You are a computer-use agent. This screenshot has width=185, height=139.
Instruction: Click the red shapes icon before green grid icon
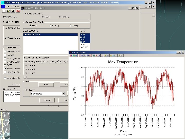point(90,55)
